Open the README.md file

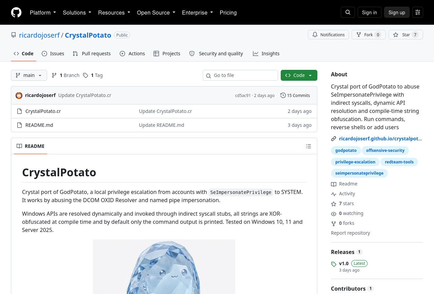tap(39, 125)
